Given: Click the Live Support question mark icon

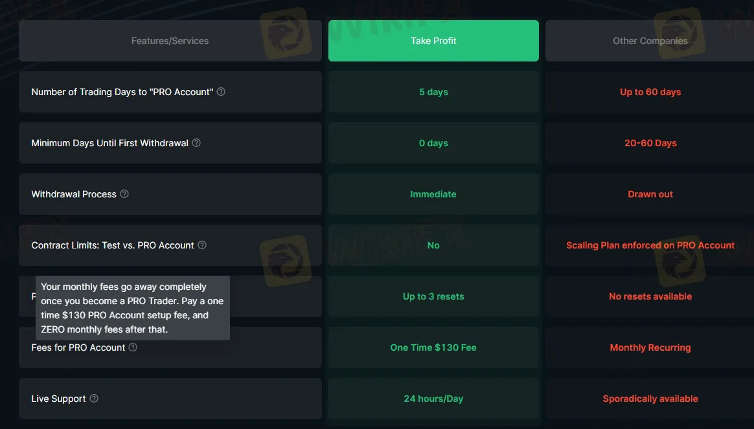Looking at the screenshot, I should point(94,399).
